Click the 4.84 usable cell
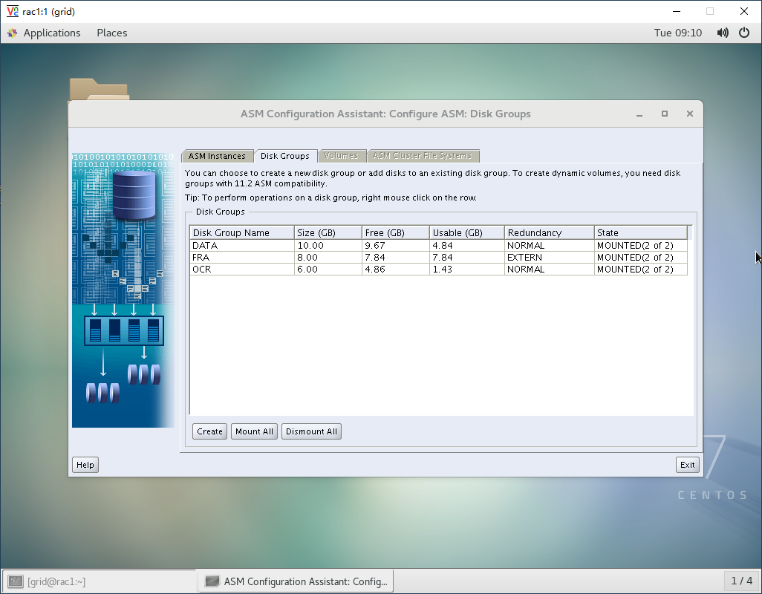 [x=467, y=246]
